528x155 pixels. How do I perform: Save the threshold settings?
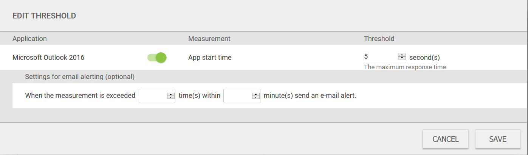(x=498, y=139)
